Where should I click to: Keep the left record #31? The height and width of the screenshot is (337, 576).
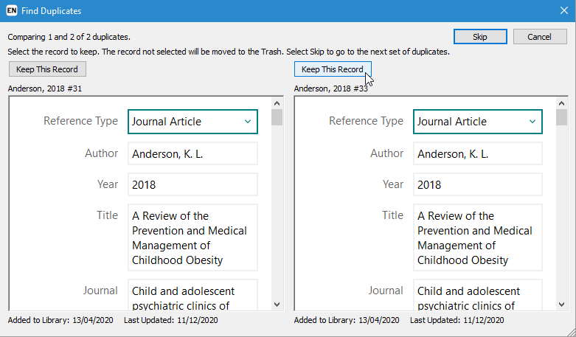48,69
